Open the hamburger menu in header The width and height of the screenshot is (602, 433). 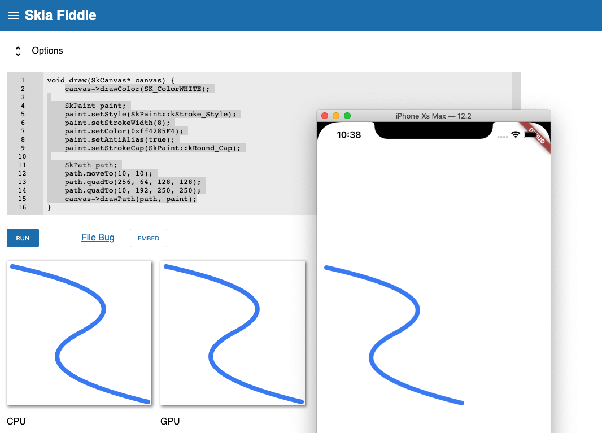[x=14, y=15]
